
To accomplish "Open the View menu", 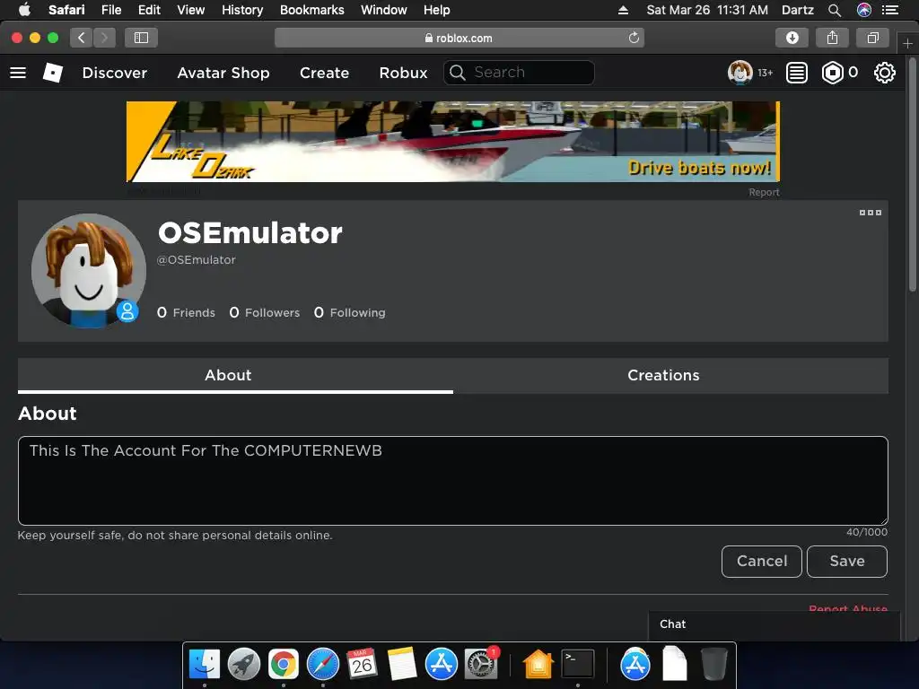I will pos(191,10).
